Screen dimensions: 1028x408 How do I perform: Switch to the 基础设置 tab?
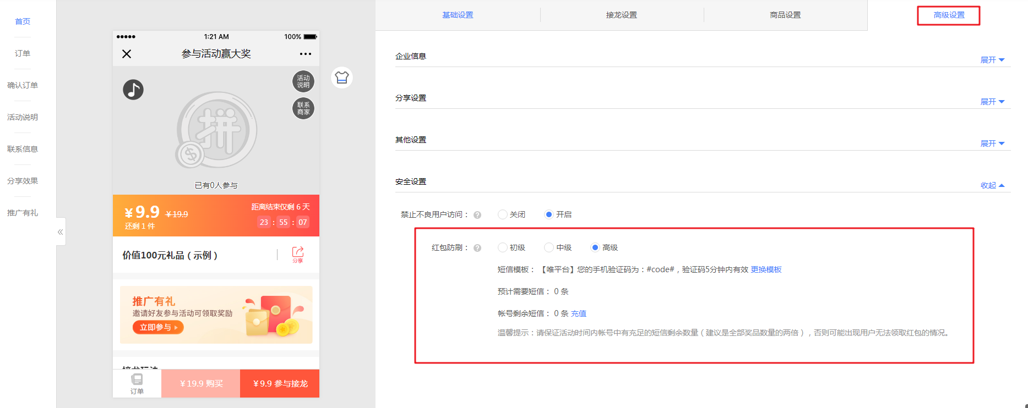(458, 15)
